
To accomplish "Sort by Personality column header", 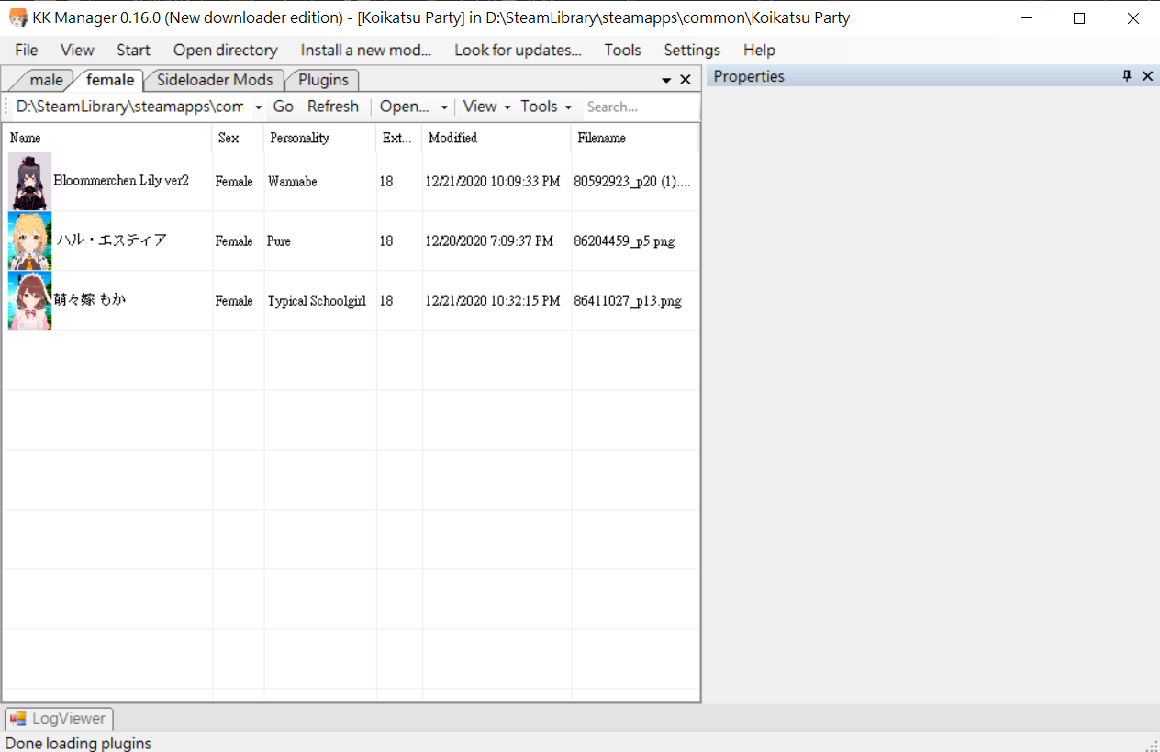I will [x=320, y=138].
